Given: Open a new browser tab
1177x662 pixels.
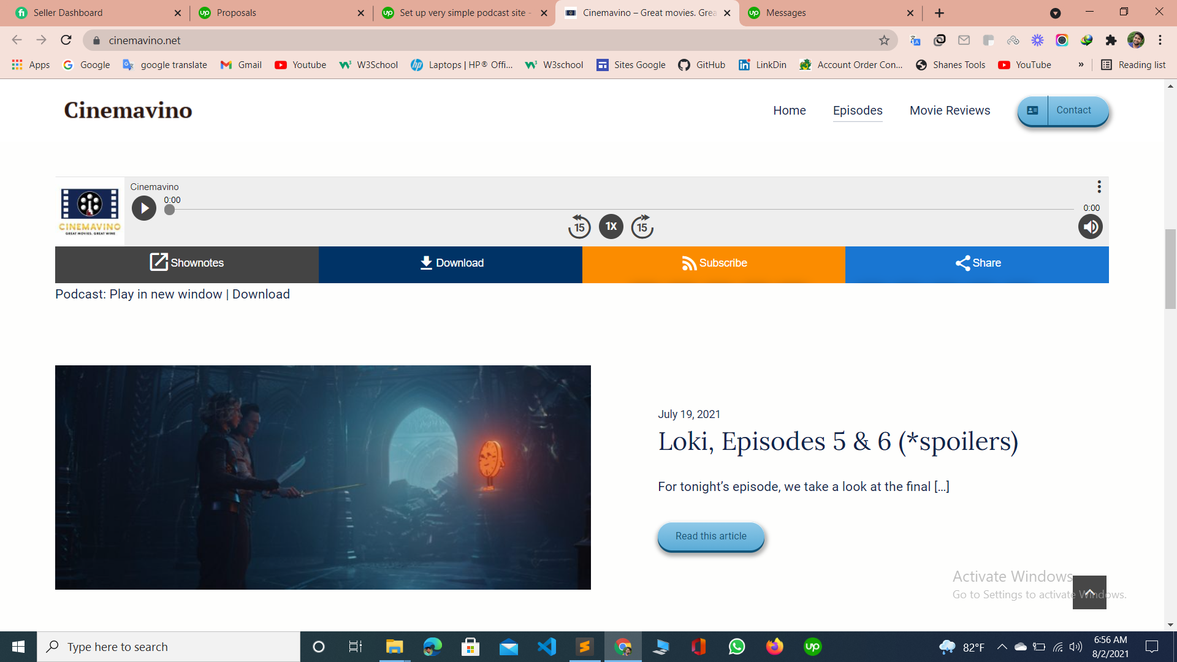Looking at the screenshot, I should pos(939,13).
